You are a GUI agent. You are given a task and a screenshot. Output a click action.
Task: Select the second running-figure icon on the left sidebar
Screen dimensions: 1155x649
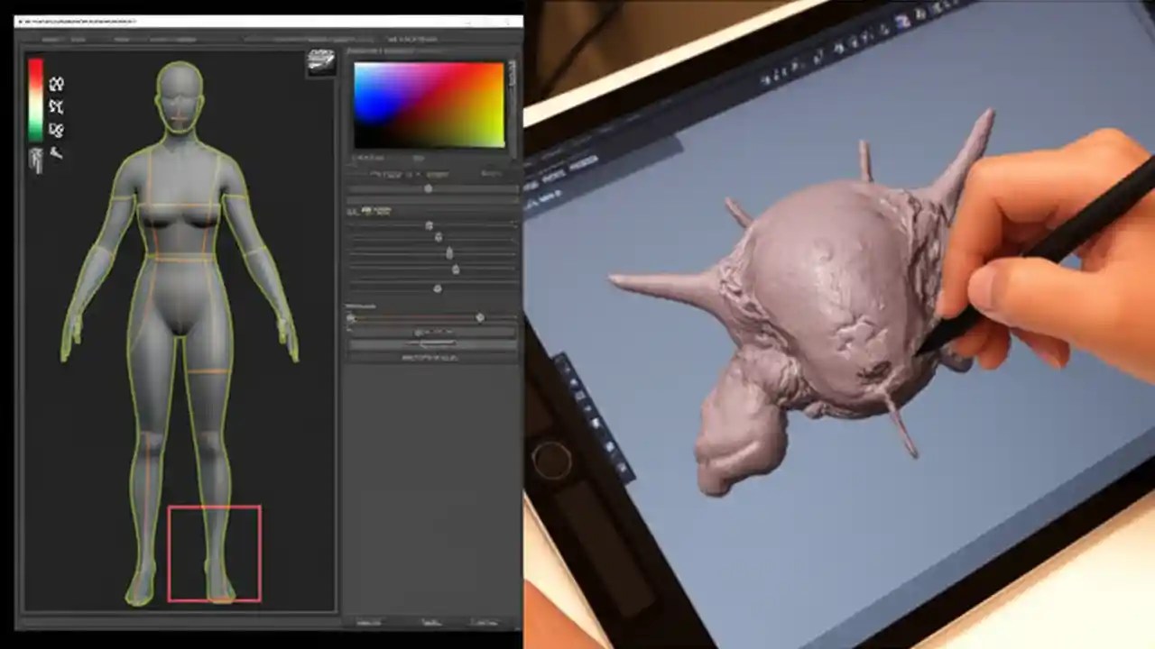[x=55, y=105]
